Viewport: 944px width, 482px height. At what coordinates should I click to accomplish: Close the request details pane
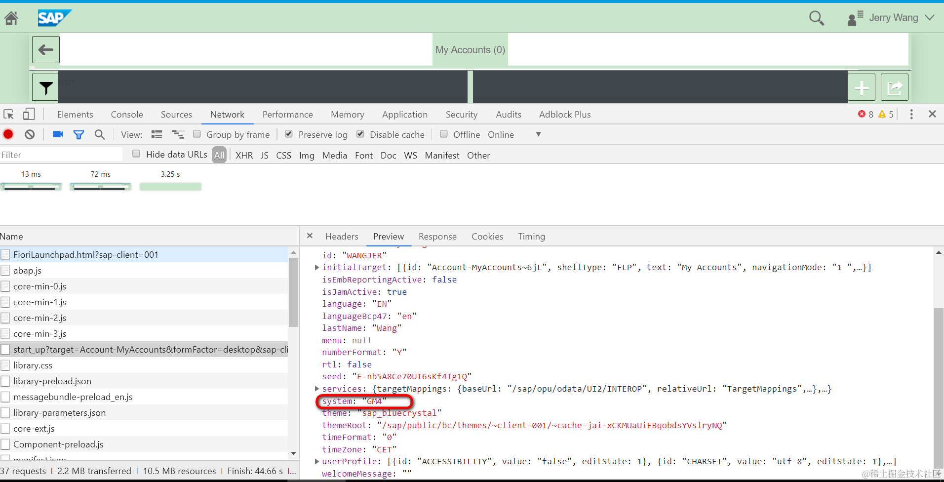[x=310, y=236]
